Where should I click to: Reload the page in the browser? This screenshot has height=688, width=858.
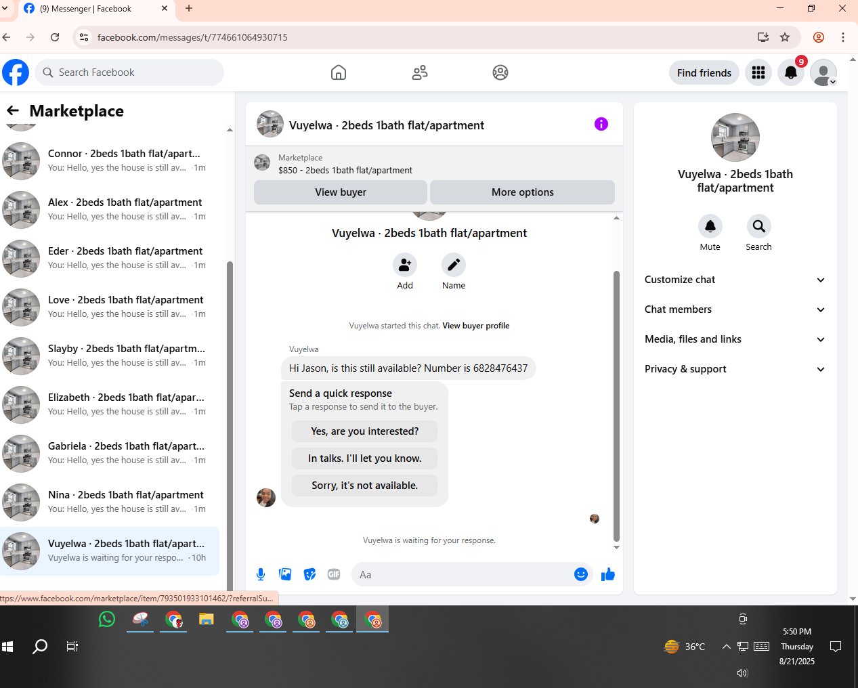coord(55,37)
